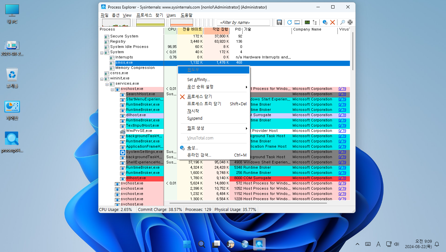Image resolution: width=446 pixels, height=252 pixels.
Task: Open taskbar Search icon
Action: [x=202, y=244]
